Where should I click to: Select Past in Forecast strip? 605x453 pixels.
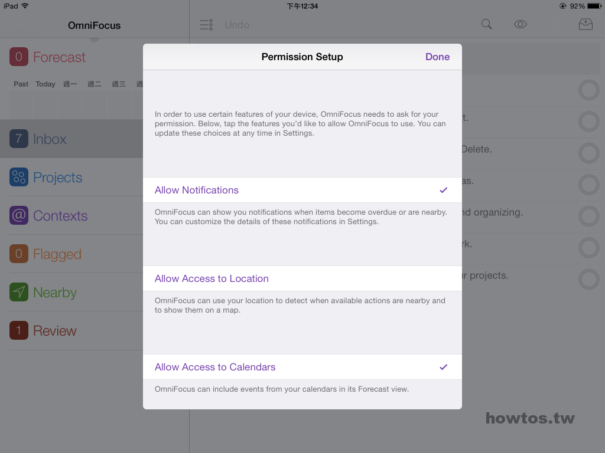click(21, 84)
